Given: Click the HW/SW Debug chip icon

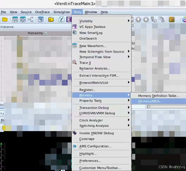Looking at the screenshot, I should pyautogui.click(x=74, y=133).
